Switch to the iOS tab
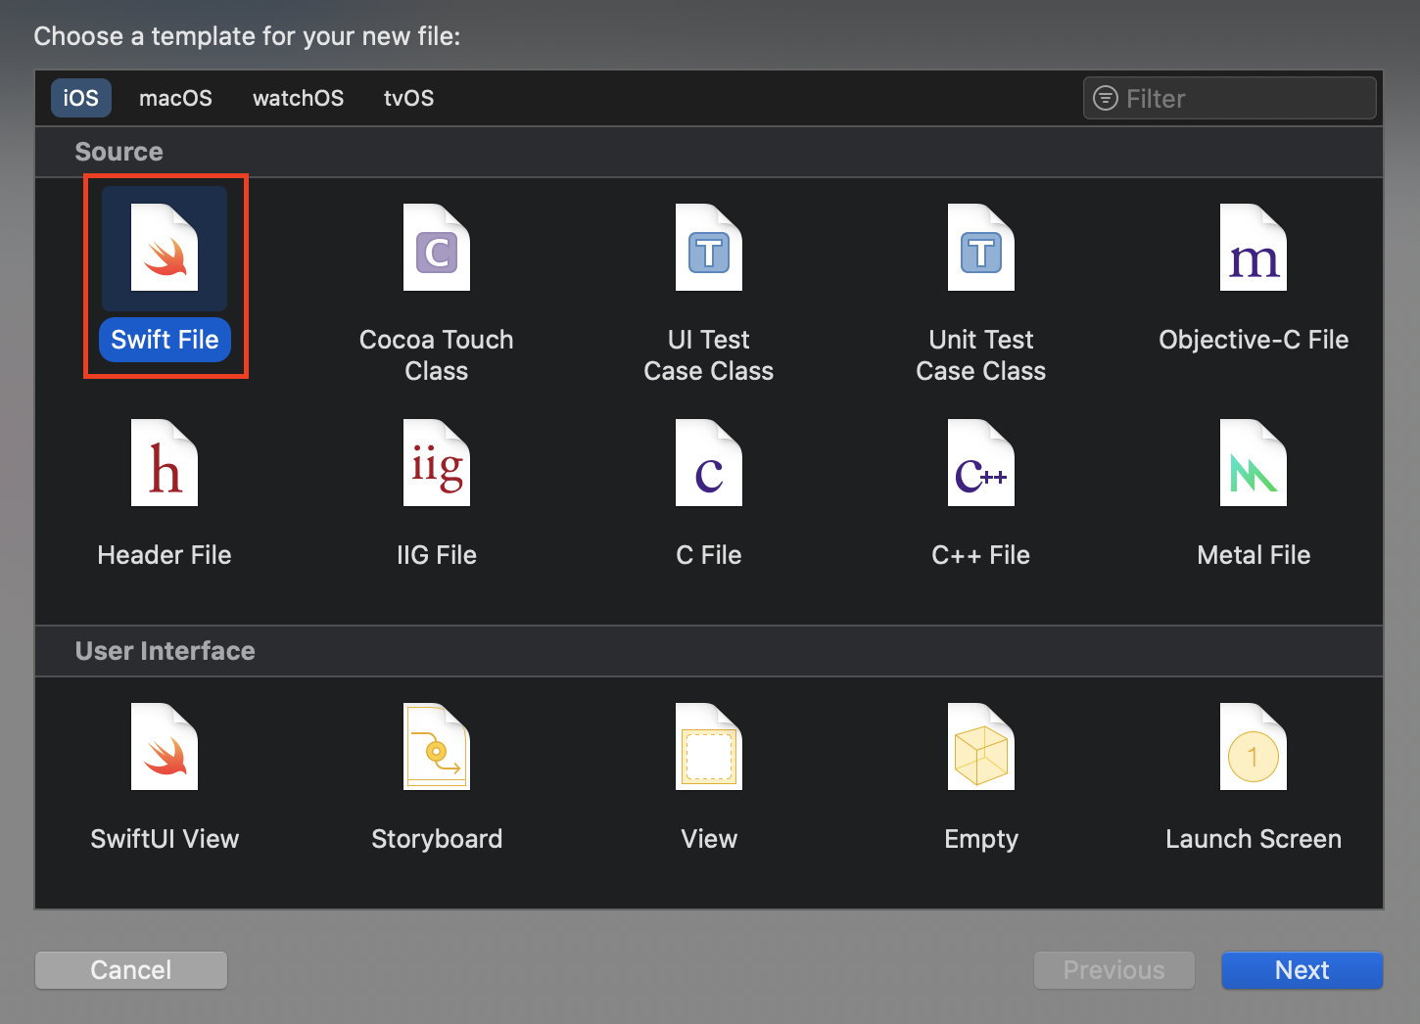 pos(81,98)
